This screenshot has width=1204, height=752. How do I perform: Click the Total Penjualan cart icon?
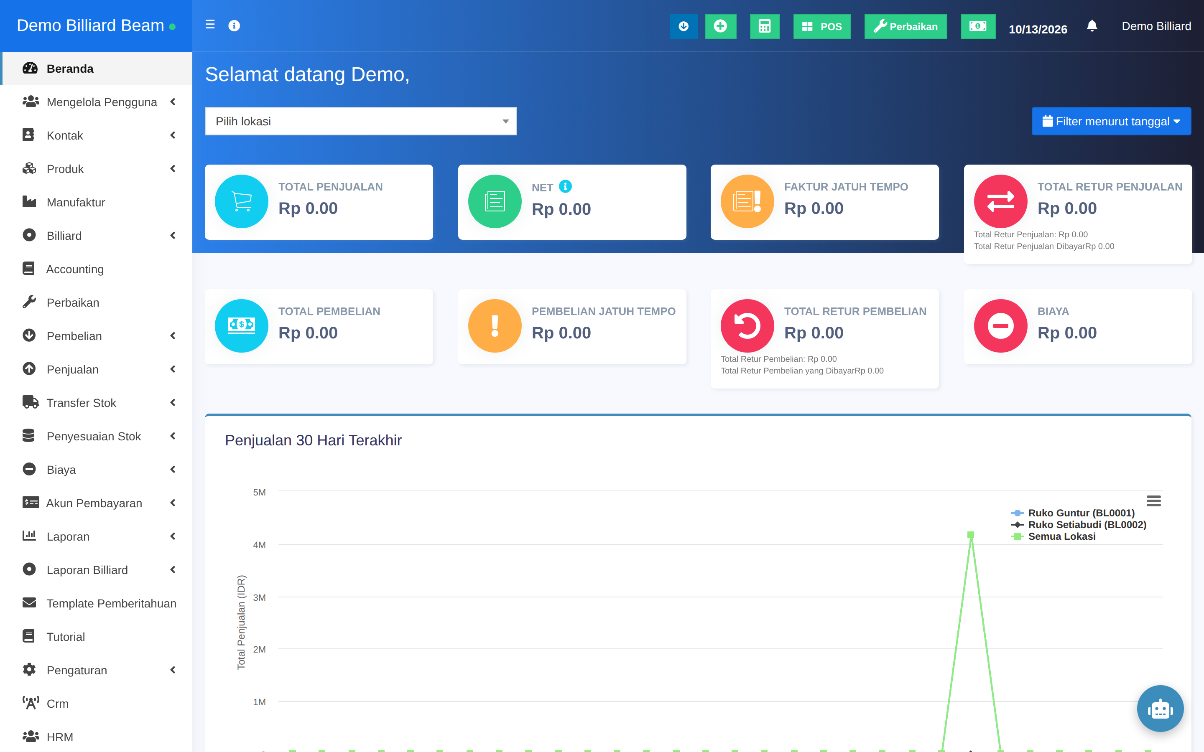pos(241,201)
